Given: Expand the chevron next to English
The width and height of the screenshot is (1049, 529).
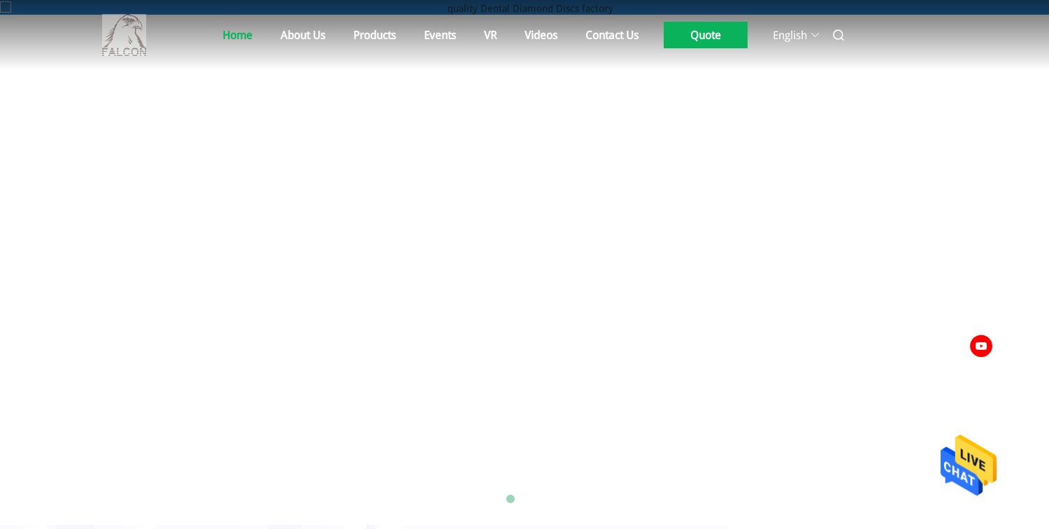Looking at the screenshot, I should coord(815,35).
